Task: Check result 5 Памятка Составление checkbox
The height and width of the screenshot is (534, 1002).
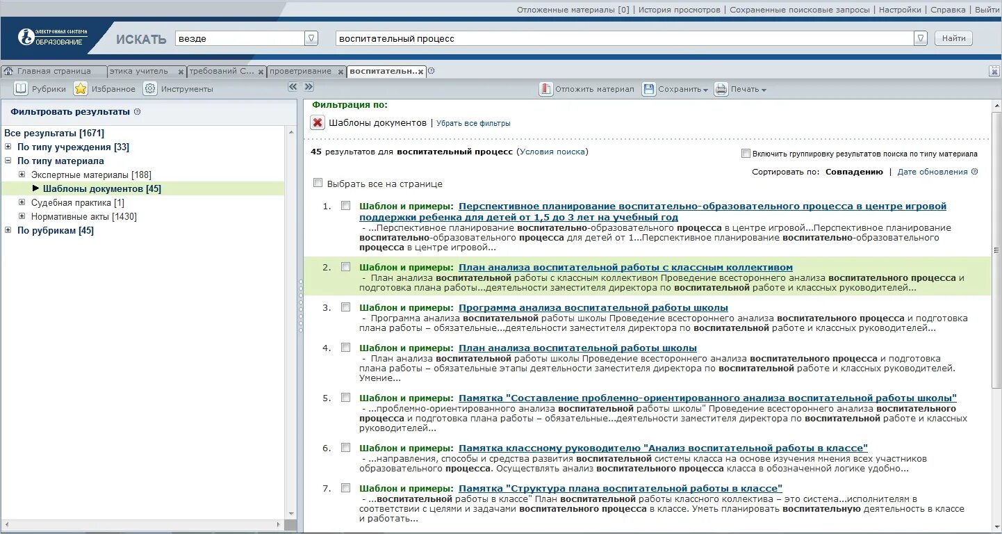Action: point(345,397)
